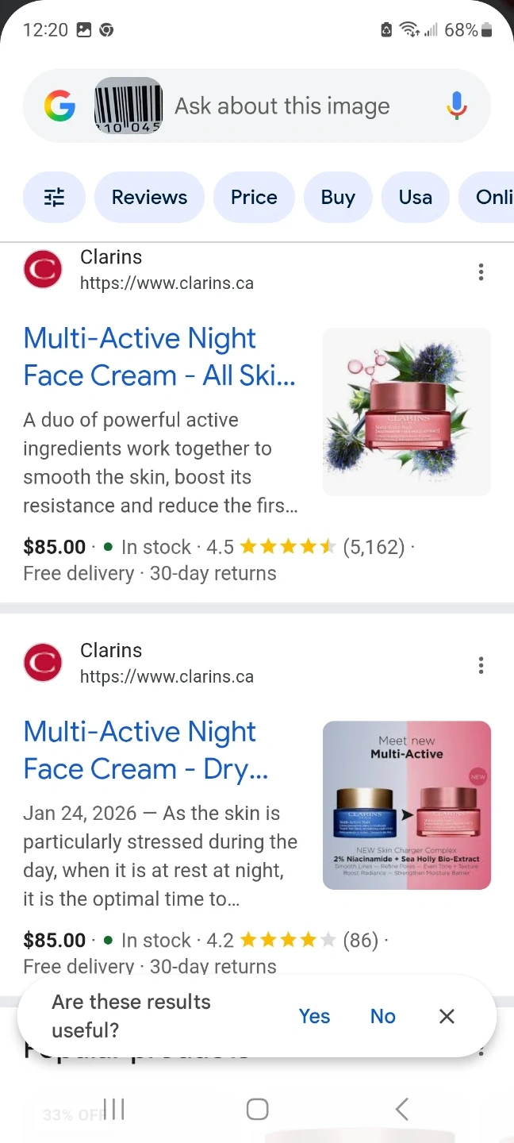Tap the microphone voice search icon
This screenshot has width=514, height=1143.
pyautogui.click(x=456, y=106)
